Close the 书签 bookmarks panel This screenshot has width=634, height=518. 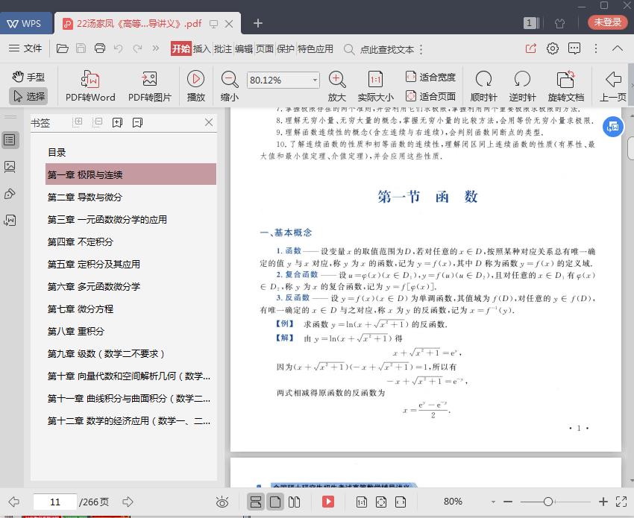click(209, 122)
